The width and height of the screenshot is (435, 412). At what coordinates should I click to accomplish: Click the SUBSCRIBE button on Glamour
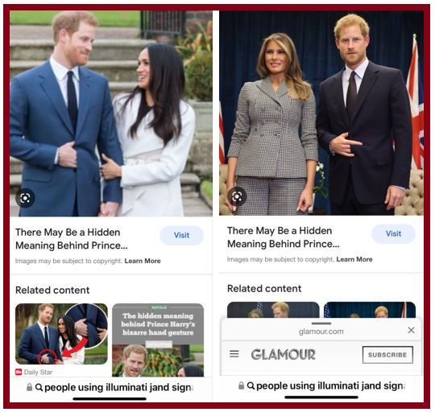point(387,355)
